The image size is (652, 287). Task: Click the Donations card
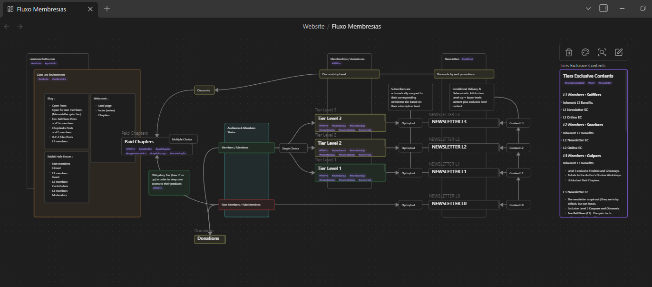click(x=210, y=239)
